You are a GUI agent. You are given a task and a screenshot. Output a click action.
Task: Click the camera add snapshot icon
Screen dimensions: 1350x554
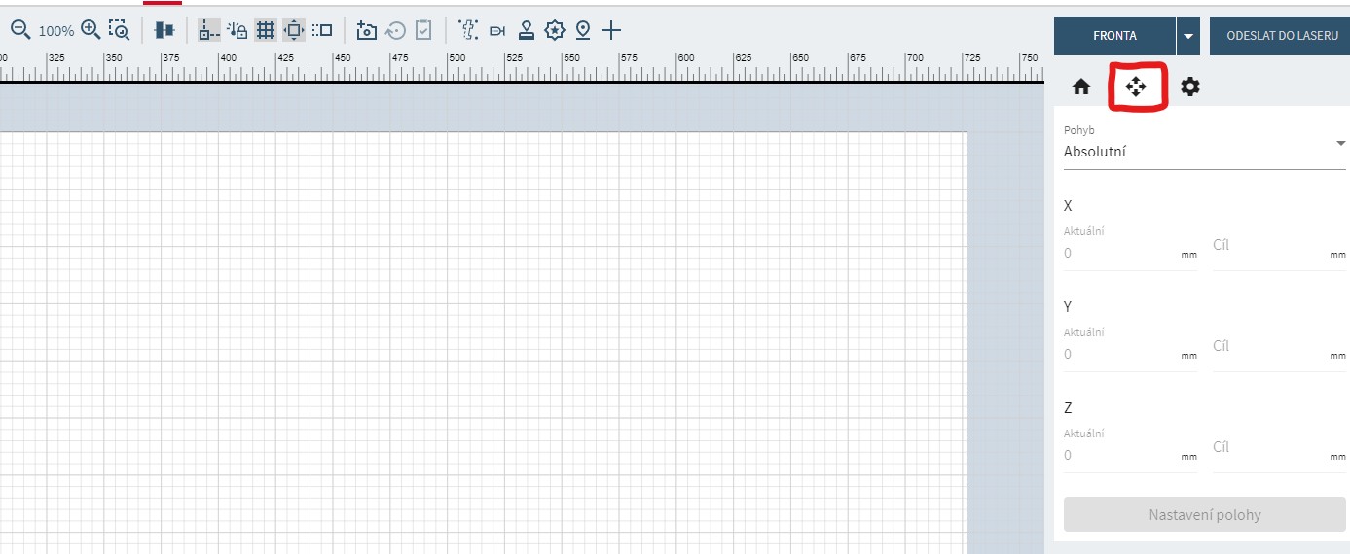tap(366, 30)
